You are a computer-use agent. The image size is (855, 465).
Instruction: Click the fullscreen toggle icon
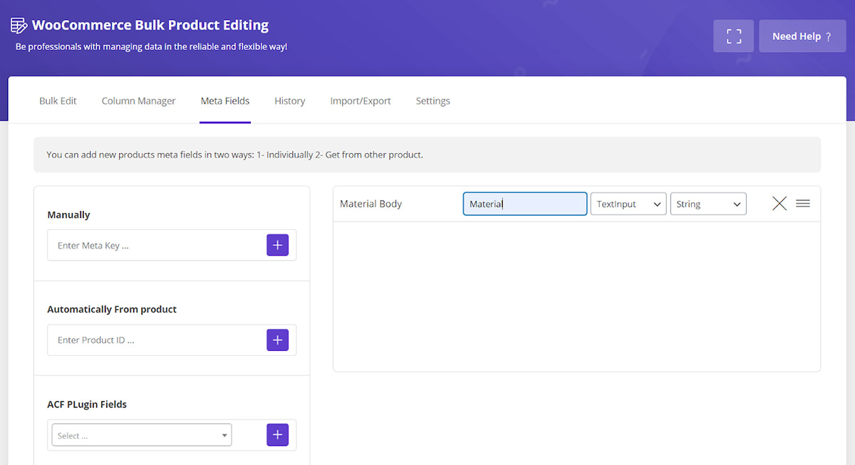click(x=733, y=36)
